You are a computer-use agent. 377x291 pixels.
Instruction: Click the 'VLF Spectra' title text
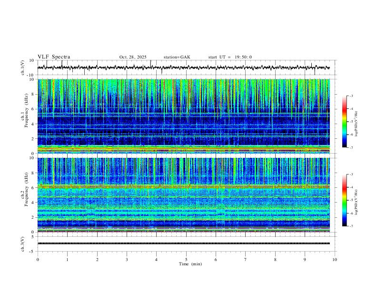[x=54, y=57]
